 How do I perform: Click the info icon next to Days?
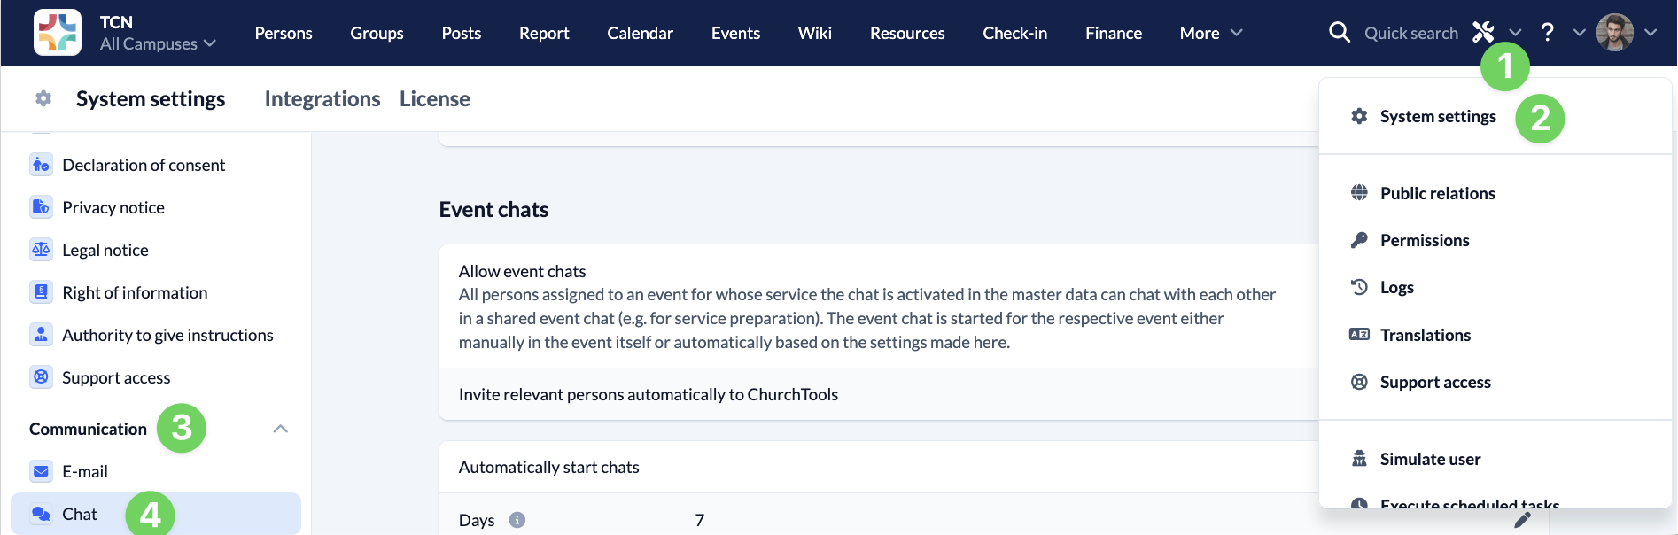click(517, 520)
